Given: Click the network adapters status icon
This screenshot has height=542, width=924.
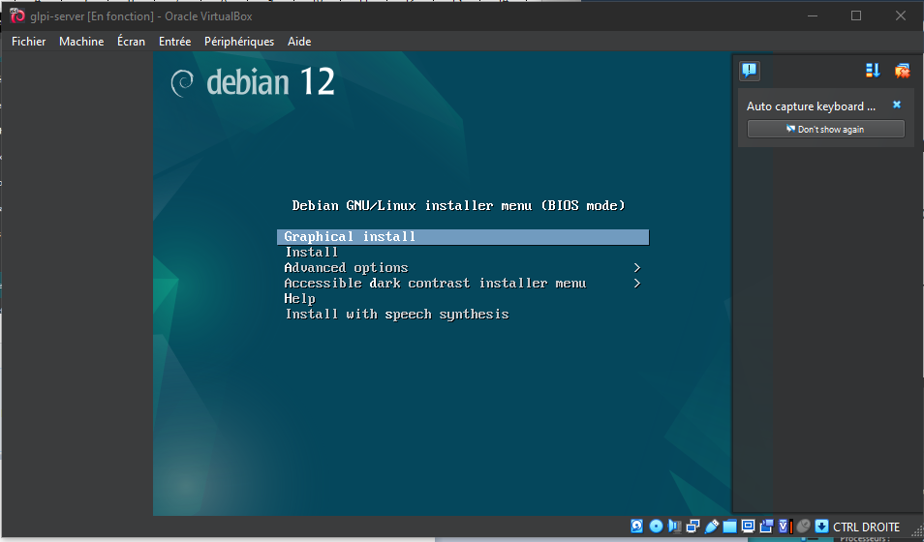Looking at the screenshot, I should (x=693, y=527).
